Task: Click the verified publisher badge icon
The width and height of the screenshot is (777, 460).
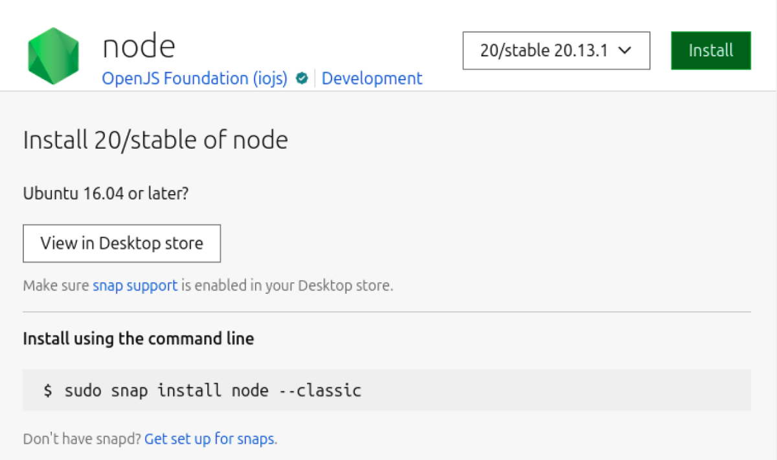Action: click(301, 79)
